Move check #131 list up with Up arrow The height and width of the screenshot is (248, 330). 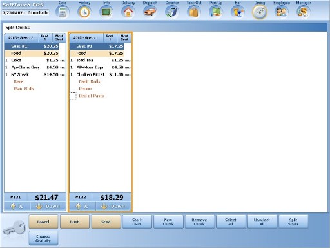pyautogui.click(x=17, y=206)
